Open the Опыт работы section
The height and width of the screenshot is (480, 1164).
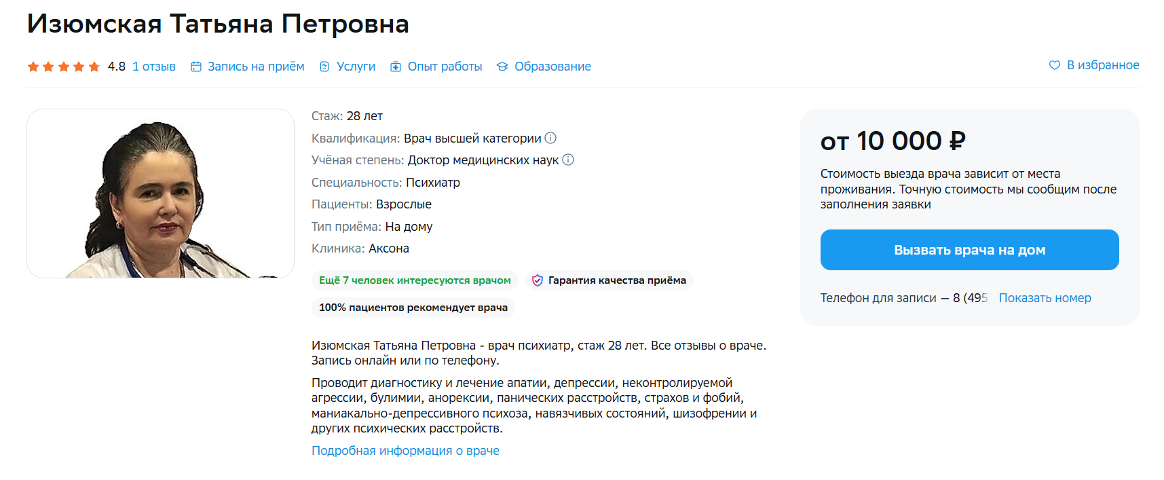tap(445, 67)
